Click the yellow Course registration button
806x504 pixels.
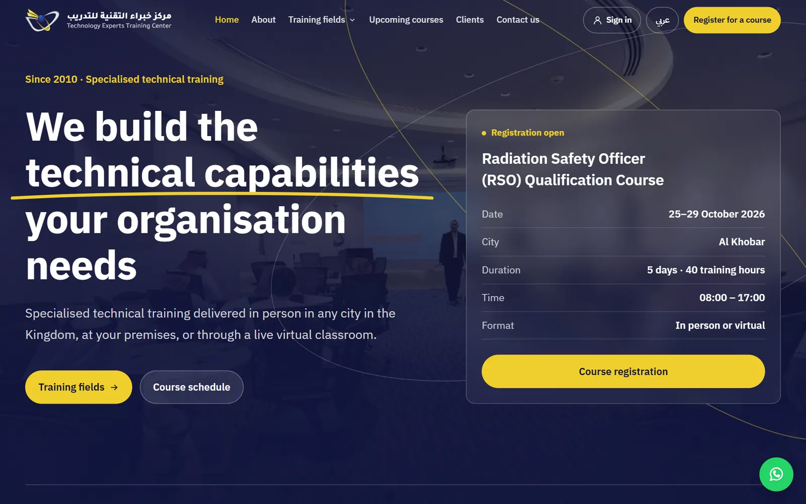tap(623, 371)
